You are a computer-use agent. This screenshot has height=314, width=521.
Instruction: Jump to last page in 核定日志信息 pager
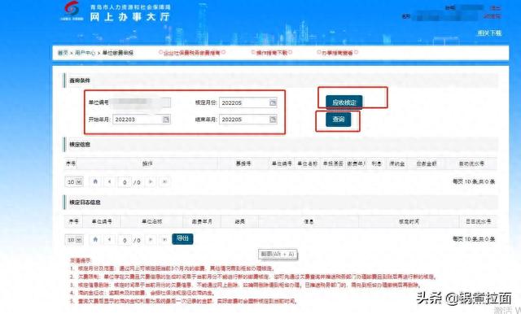click(164, 239)
